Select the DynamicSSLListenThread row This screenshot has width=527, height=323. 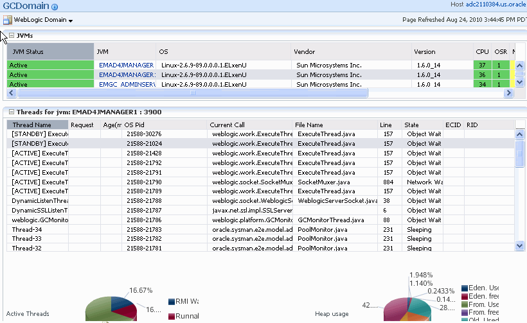pyautogui.click(x=260, y=211)
